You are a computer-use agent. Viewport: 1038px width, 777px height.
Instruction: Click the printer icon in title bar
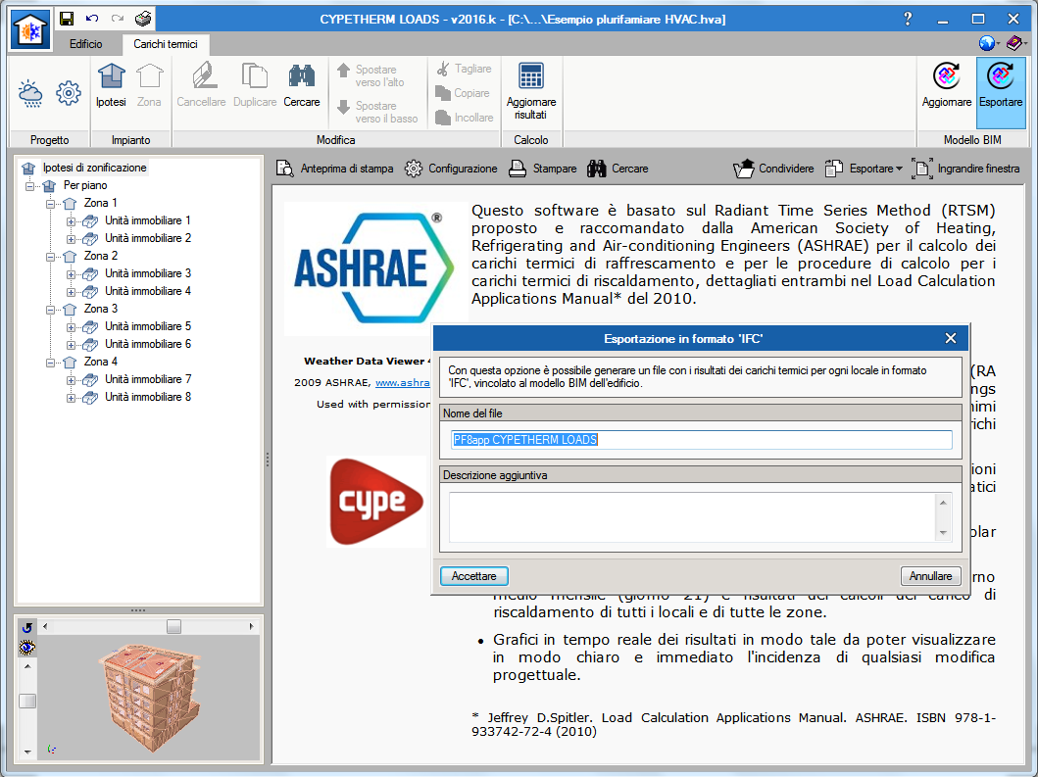pos(143,19)
